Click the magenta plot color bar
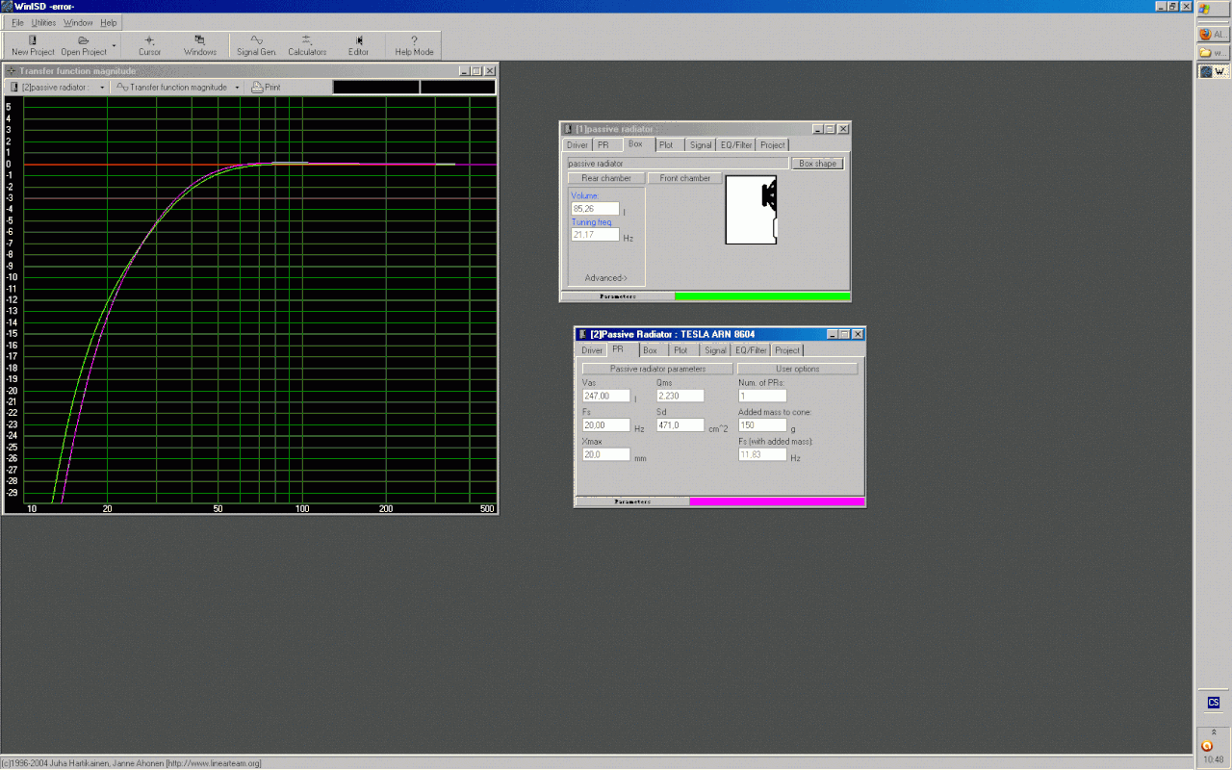This screenshot has width=1232, height=770. pyautogui.click(x=777, y=501)
